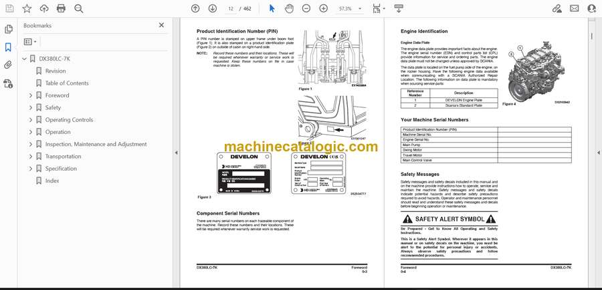Save the document with the floppy disk icon
The height and width of the screenshot is (290, 602).
click(9, 9)
